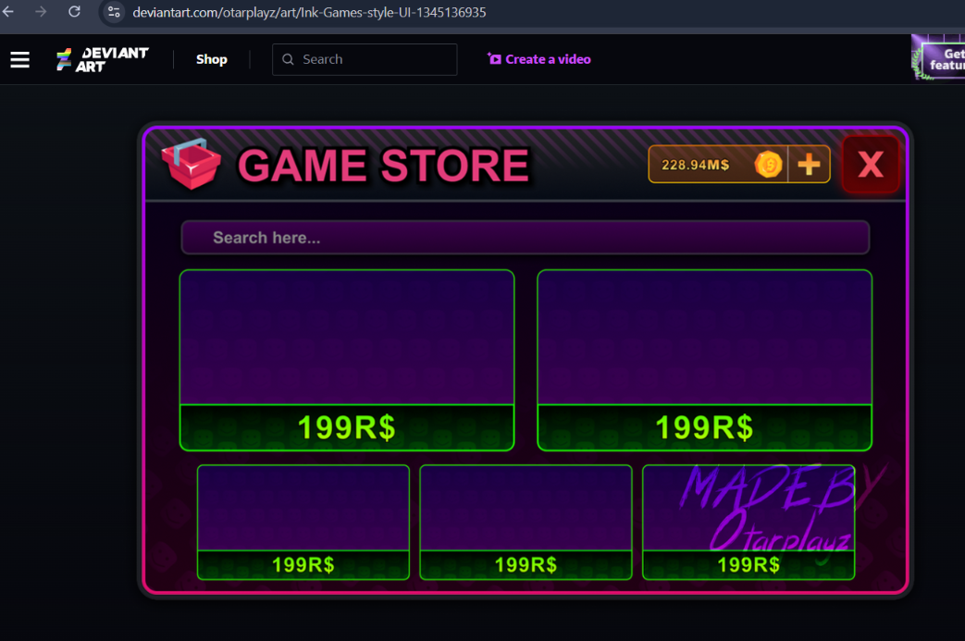Click the Get featured banner
965x641 pixels.
click(938, 58)
